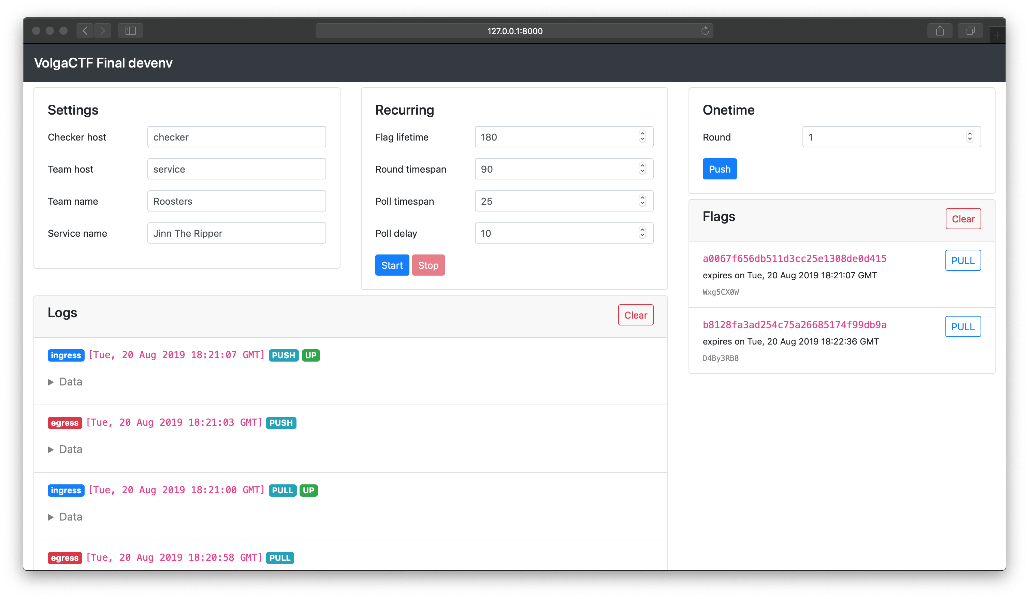Toggle the Safari sidebar icon

click(x=130, y=31)
